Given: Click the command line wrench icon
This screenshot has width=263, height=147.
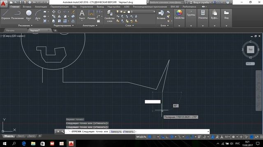Looking at the screenshot, I should click(62, 131).
